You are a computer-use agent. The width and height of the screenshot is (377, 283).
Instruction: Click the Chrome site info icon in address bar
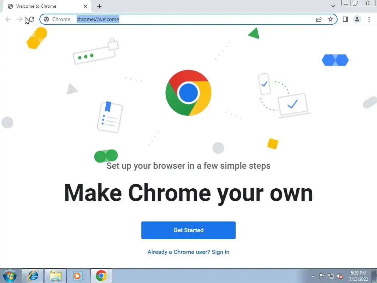tap(46, 19)
